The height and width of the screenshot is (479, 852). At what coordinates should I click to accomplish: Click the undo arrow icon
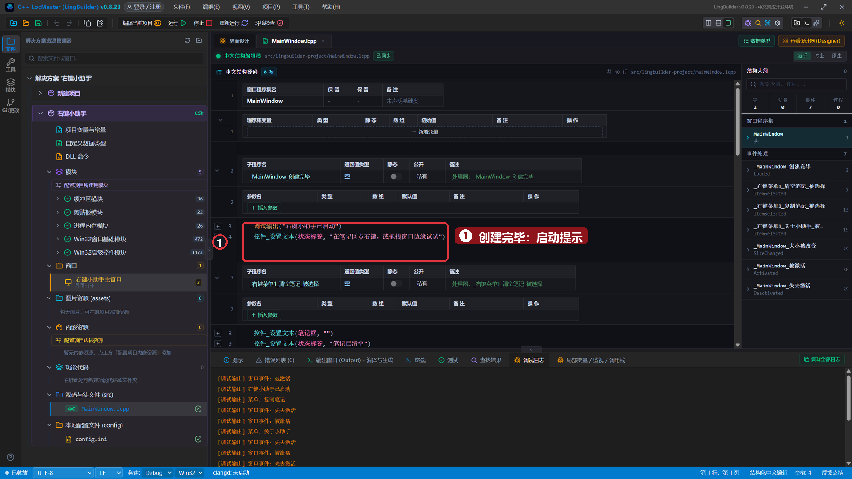click(57, 23)
